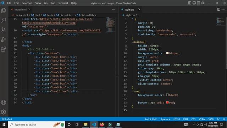Close the index.html tab
The width and height of the screenshot is (227, 128).
tap(29, 10)
